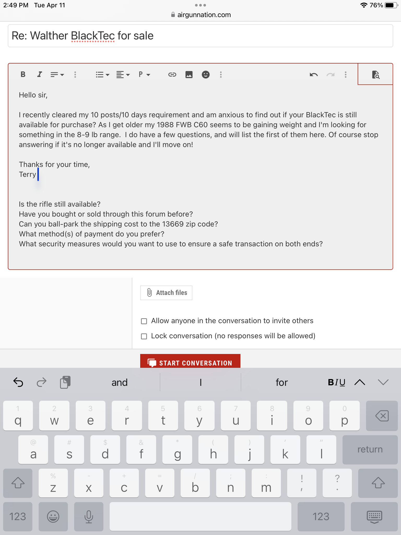The image size is (401, 535).
Task: Redo in the editor toolbar
Action: [x=331, y=75]
